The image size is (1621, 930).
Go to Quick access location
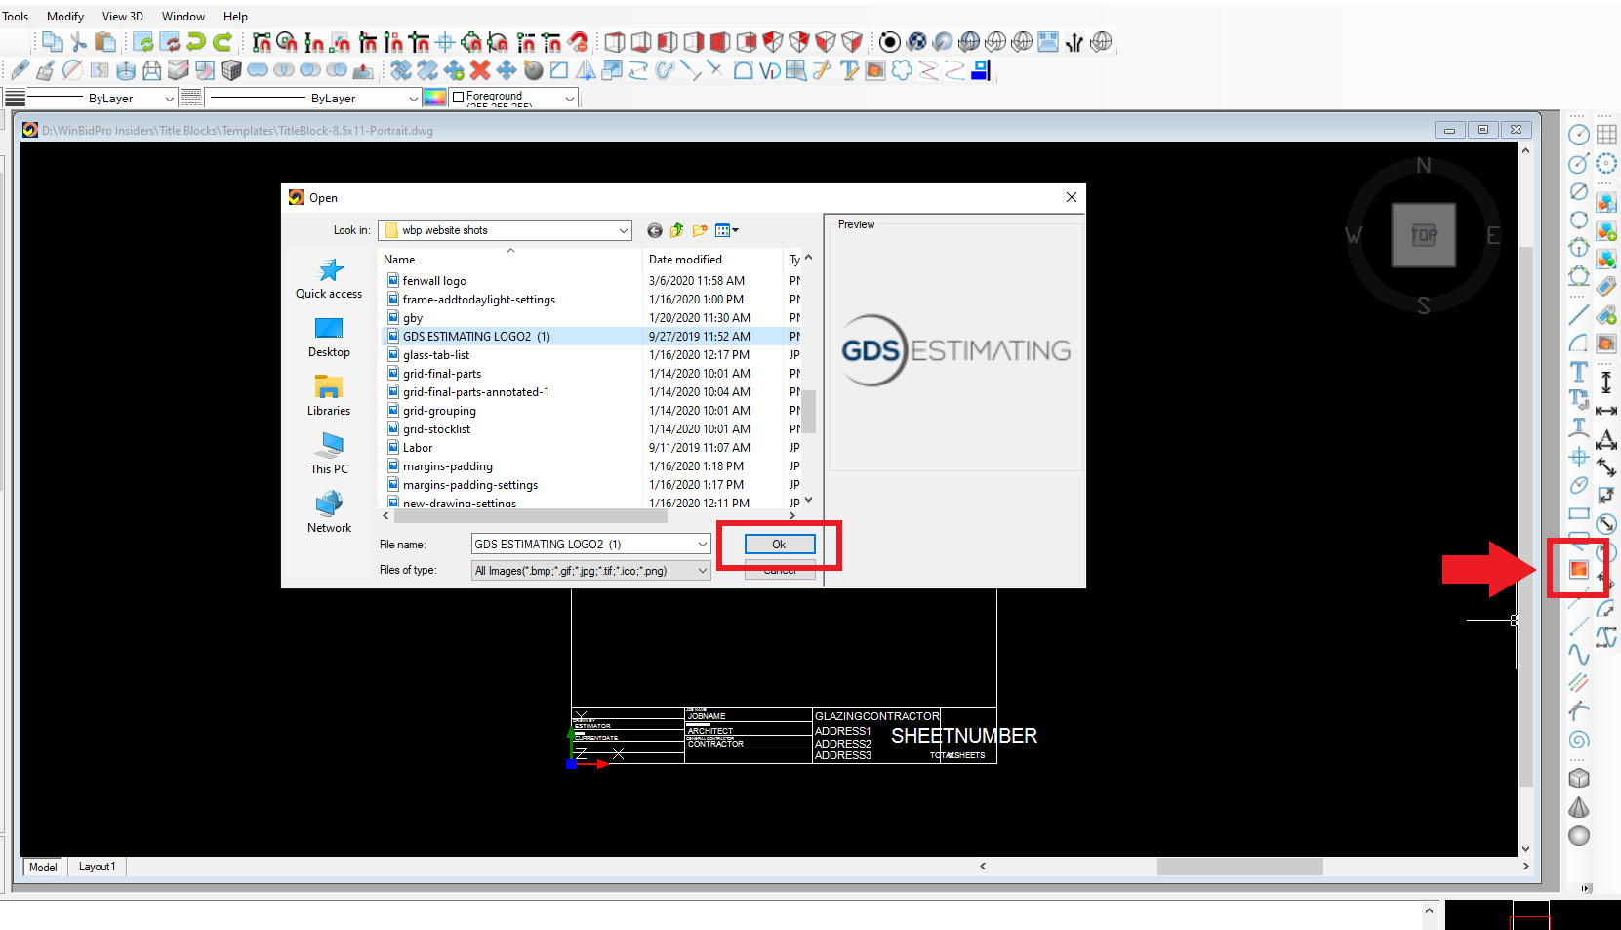point(329,278)
